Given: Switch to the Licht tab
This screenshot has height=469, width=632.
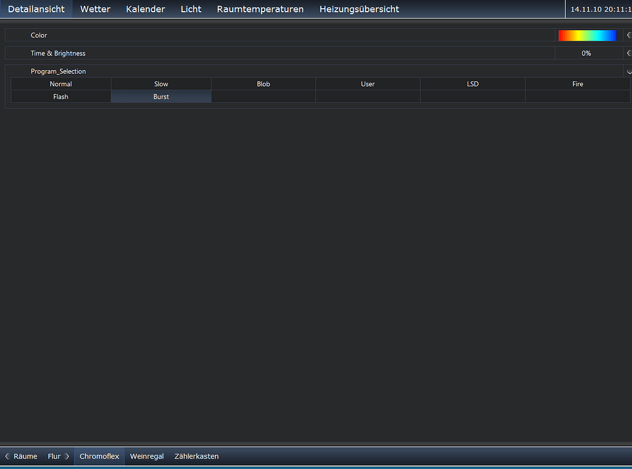Looking at the screenshot, I should point(191,9).
